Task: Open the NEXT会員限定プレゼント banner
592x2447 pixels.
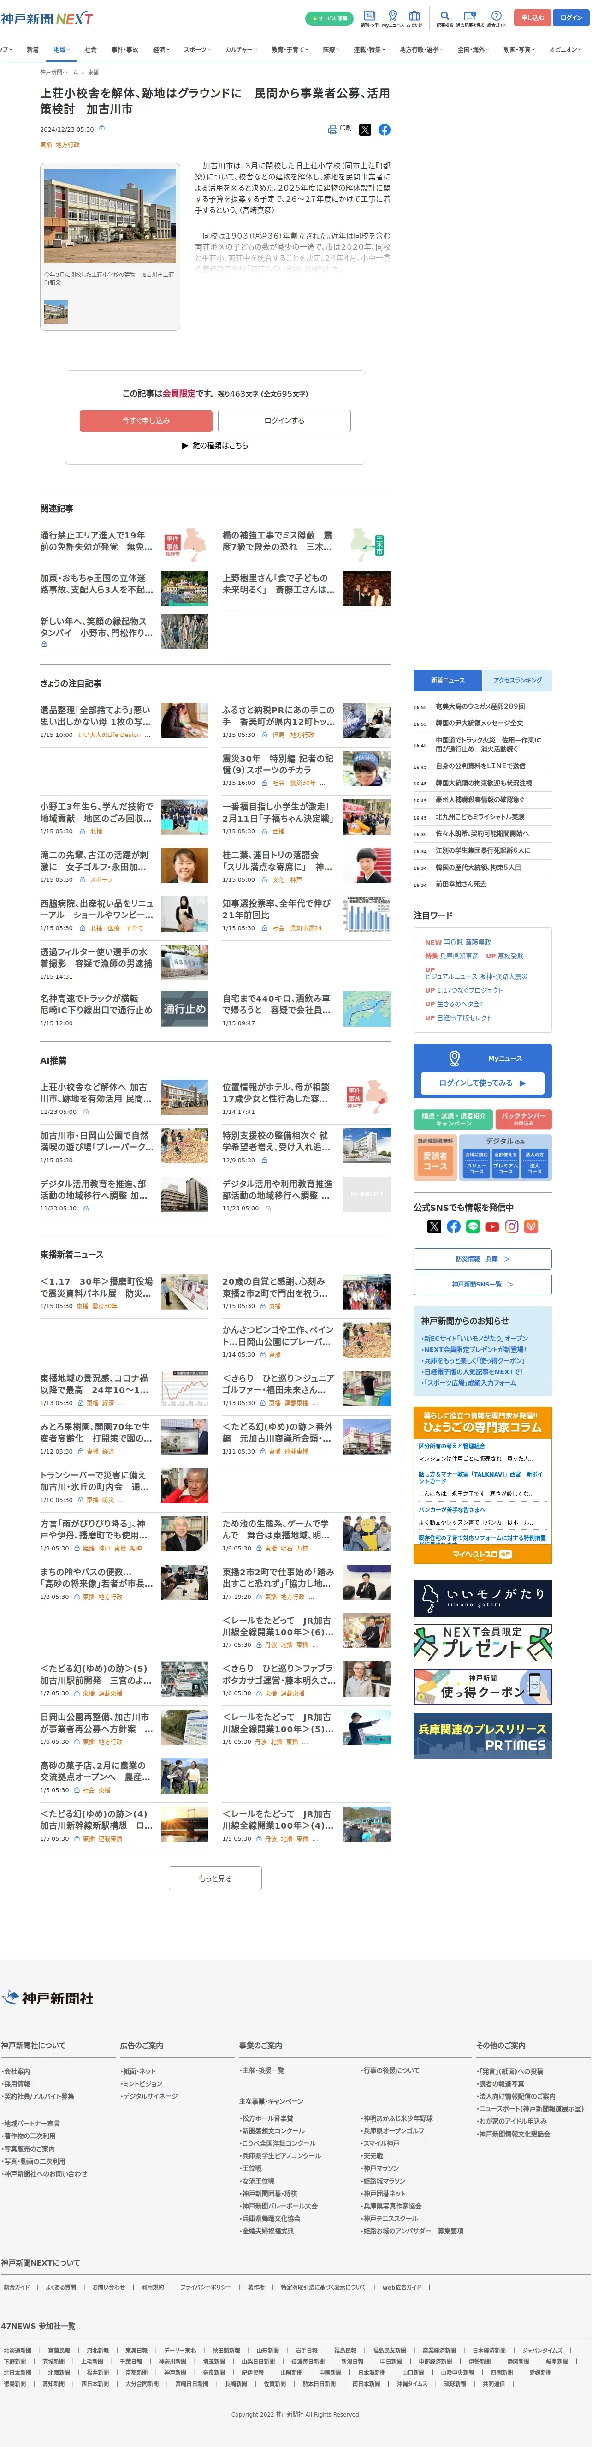Action: [482, 1642]
